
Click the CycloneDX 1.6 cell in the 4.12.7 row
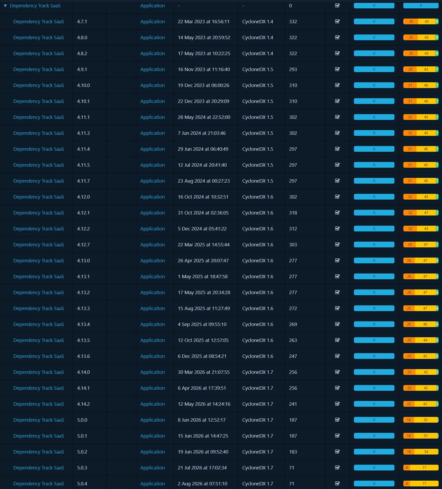pyautogui.click(x=258, y=245)
